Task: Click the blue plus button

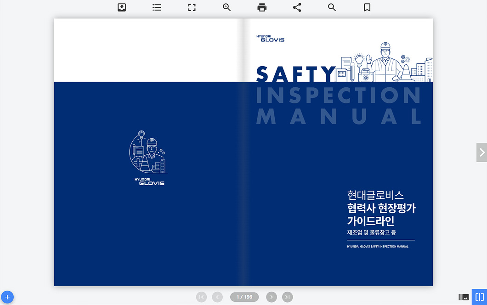Action: [7, 297]
